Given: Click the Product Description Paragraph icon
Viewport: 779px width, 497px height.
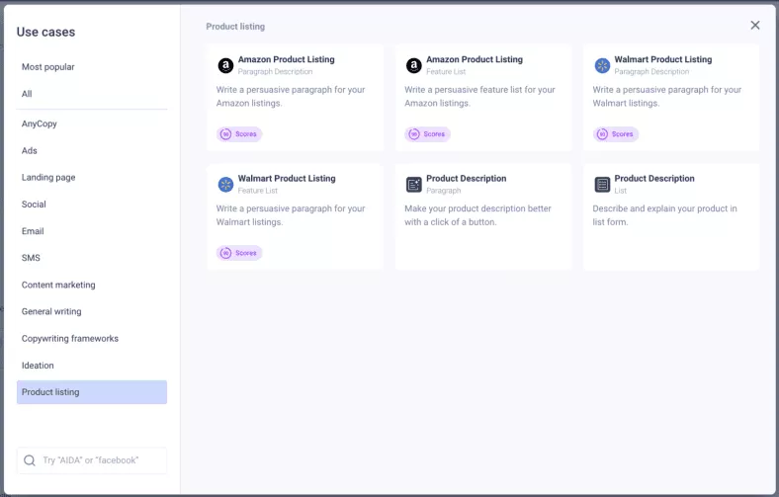Looking at the screenshot, I should (414, 184).
